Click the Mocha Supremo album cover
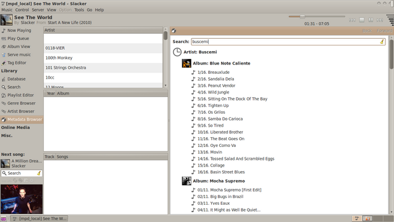This screenshot has height=222, width=394. click(x=187, y=181)
